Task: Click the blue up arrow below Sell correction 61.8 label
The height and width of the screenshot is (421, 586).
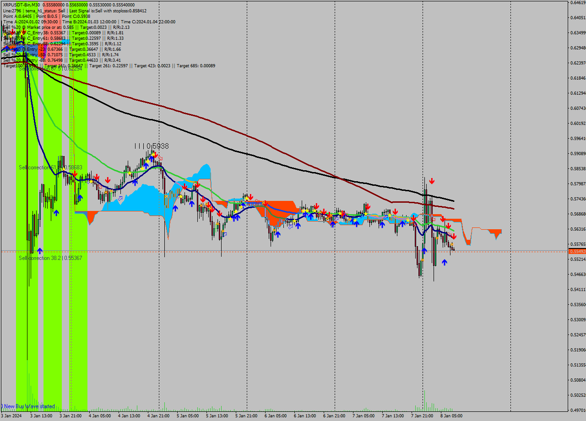Action: (56, 212)
